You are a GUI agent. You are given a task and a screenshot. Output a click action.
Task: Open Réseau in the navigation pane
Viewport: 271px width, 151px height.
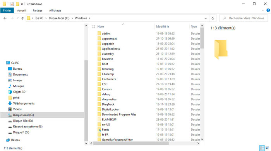click(15, 140)
